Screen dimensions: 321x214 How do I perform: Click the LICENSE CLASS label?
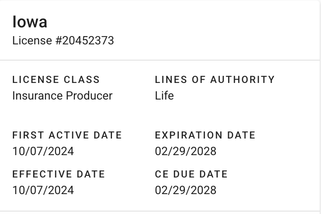(56, 80)
